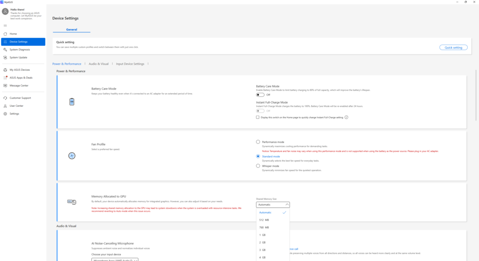The width and height of the screenshot is (479, 261).
Task: Choose 768 MB shared memory
Action: (273, 227)
